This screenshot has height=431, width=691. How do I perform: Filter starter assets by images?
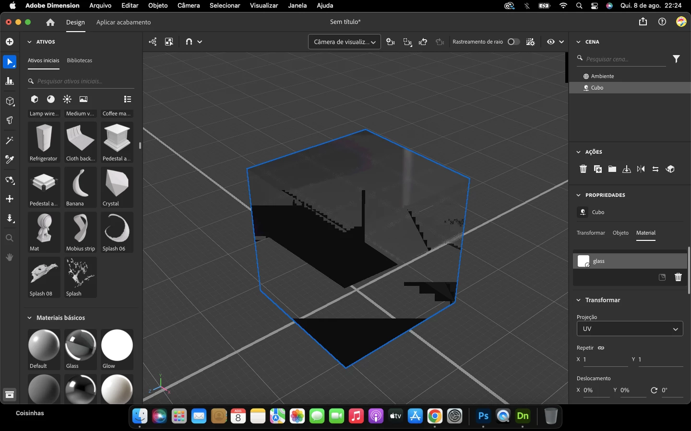tap(83, 99)
